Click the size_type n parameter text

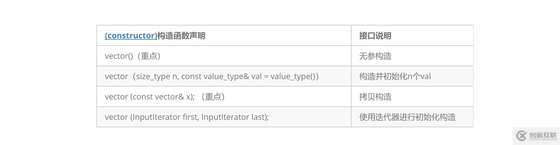pos(157,77)
